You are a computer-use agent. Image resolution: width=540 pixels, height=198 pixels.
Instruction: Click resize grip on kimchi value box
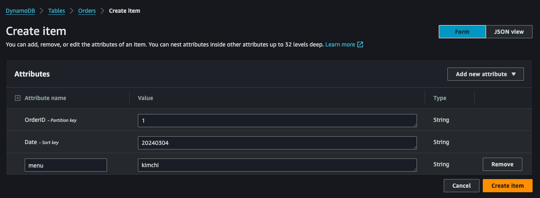point(414,169)
